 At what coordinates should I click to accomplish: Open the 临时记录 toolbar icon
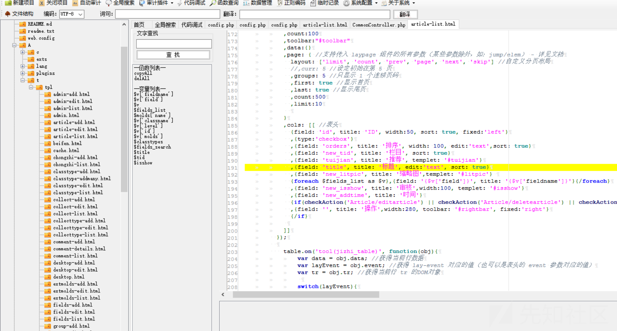pyautogui.click(x=313, y=3)
